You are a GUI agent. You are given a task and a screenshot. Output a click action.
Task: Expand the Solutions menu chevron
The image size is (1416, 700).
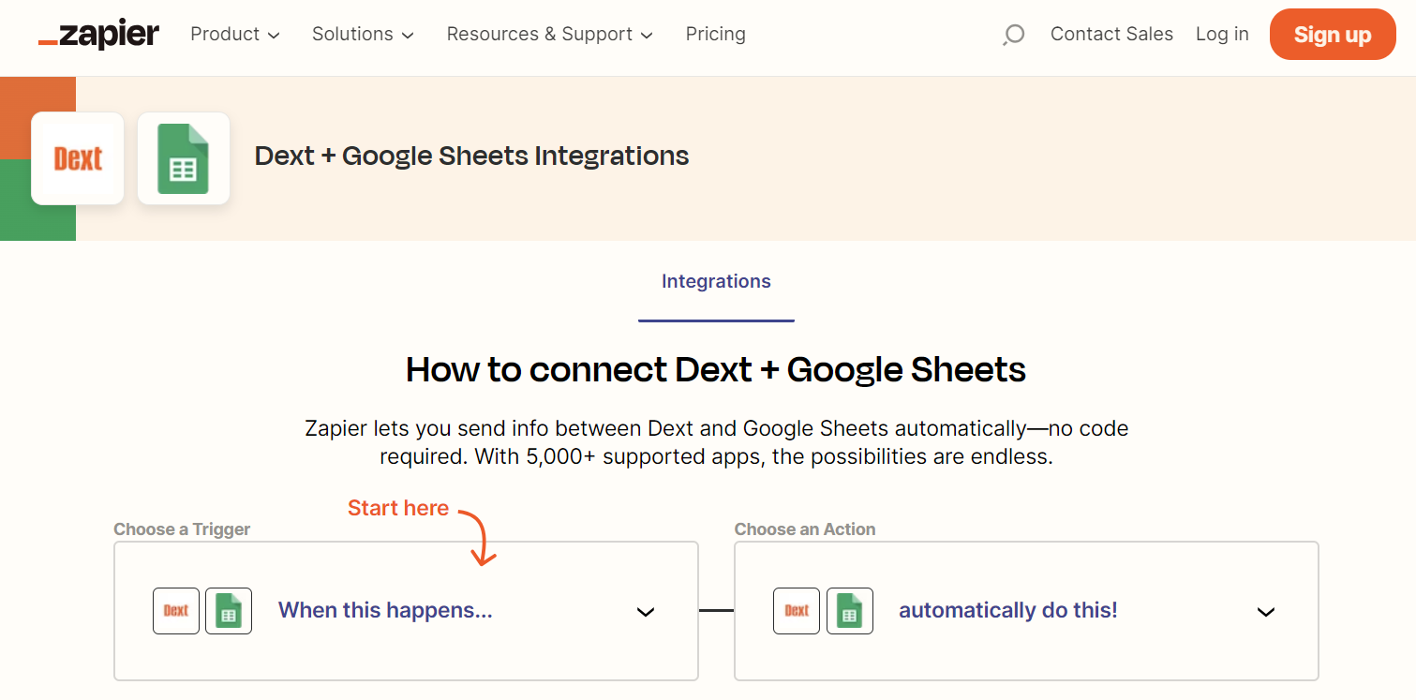point(408,36)
